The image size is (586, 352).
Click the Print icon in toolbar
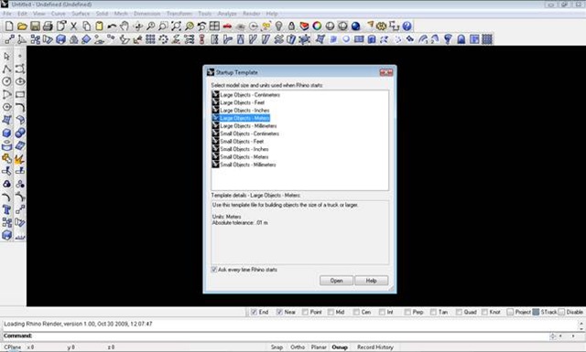[48, 27]
